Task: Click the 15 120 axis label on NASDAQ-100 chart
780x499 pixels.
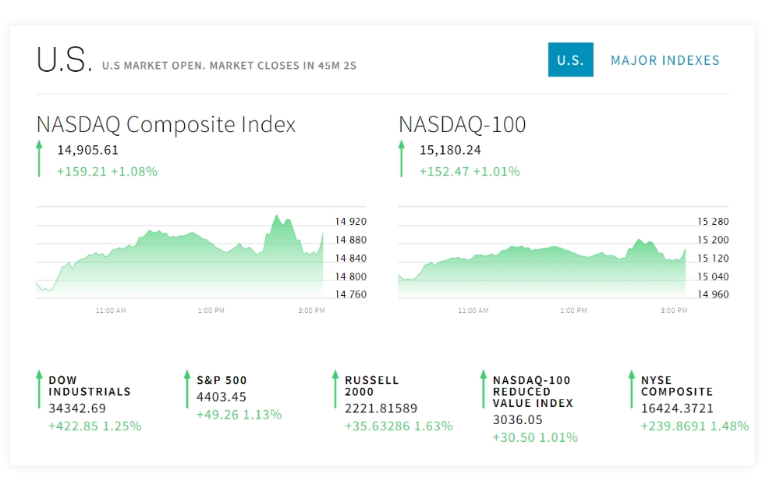Action: [x=713, y=258]
